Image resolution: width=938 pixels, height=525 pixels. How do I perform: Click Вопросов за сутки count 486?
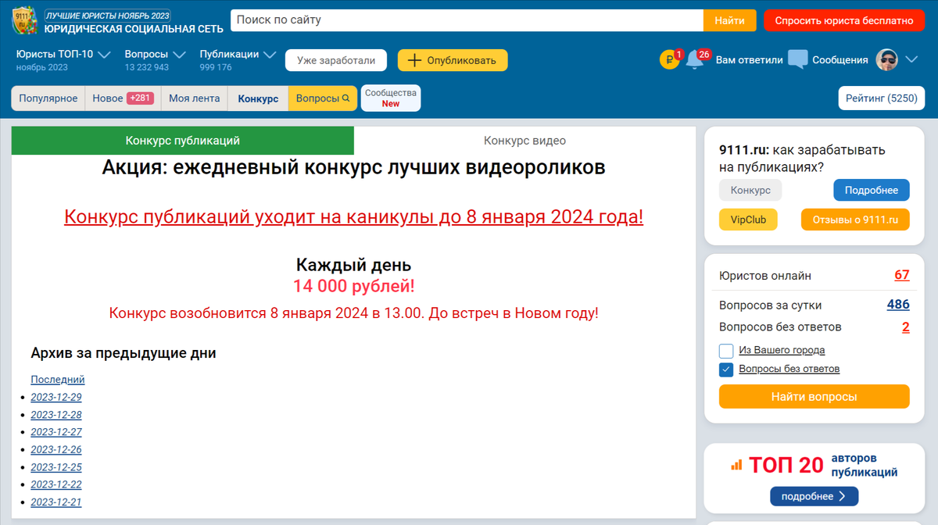click(898, 305)
